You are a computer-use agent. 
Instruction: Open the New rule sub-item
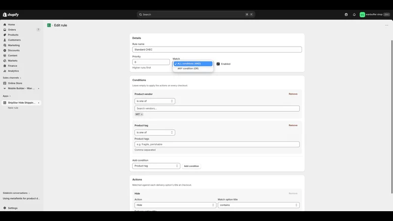click(x=13, y=108)
